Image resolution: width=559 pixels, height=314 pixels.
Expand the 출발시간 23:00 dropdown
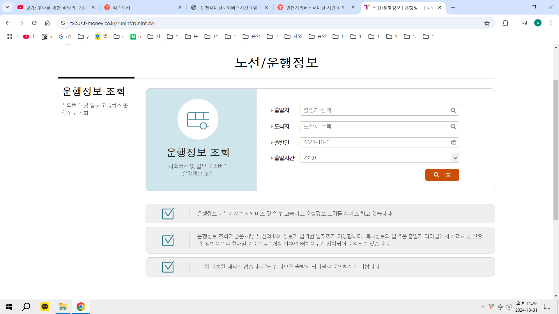(x=455, y=158)
